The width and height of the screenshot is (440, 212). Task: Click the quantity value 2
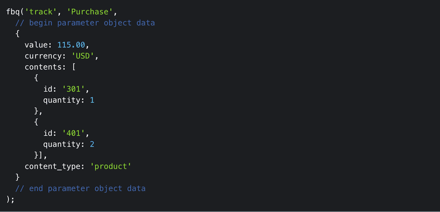coord(92,145)
